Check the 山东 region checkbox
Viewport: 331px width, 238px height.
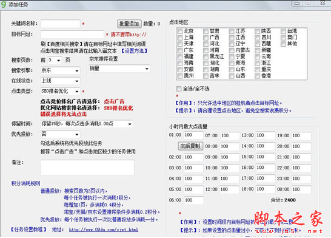pos(232,69)
